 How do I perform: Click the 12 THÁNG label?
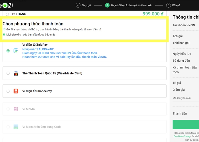(x=19, y=14)
